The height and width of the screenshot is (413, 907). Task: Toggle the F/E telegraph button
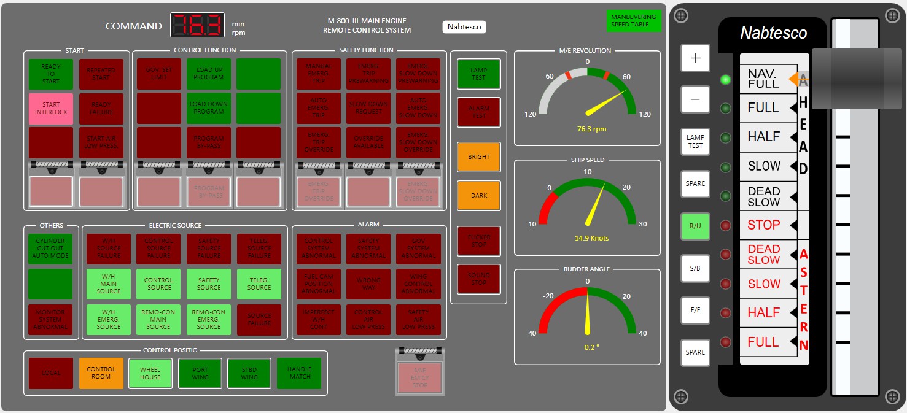(x=695, y=311)
